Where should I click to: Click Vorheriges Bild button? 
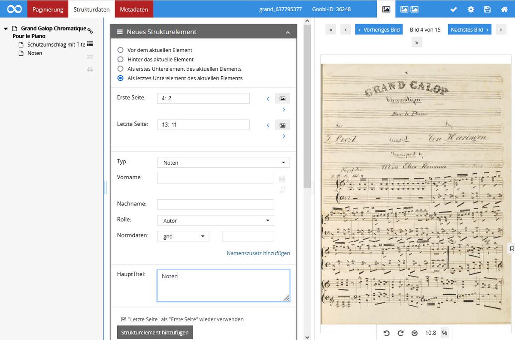379,30
